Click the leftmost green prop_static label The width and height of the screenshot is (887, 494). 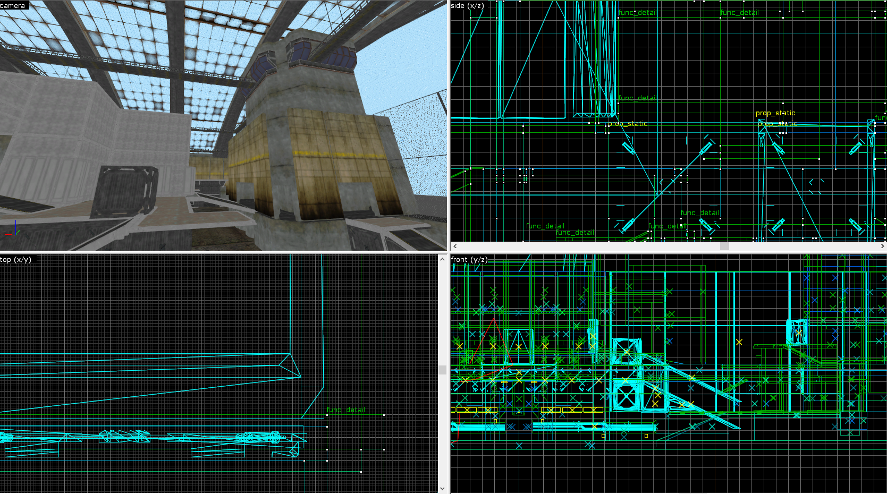(628, 123)
